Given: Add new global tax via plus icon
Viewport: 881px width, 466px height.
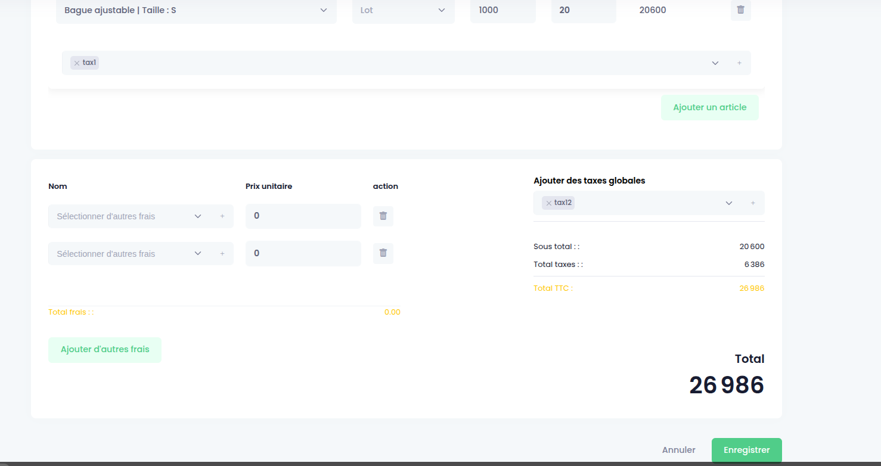Looking at the screenshot, I should click(x=753, y=203).
